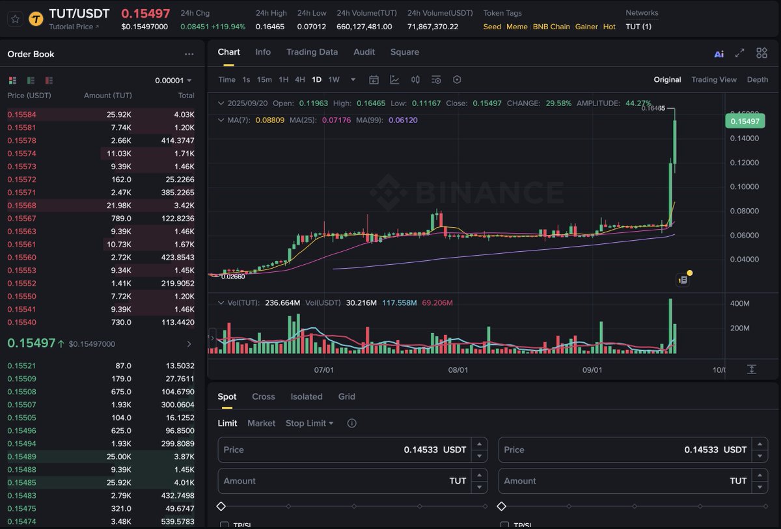This screenshot has height=529, width=781.
Task: Open the Stop Limit order type dropdown
Action: point(309,423)
